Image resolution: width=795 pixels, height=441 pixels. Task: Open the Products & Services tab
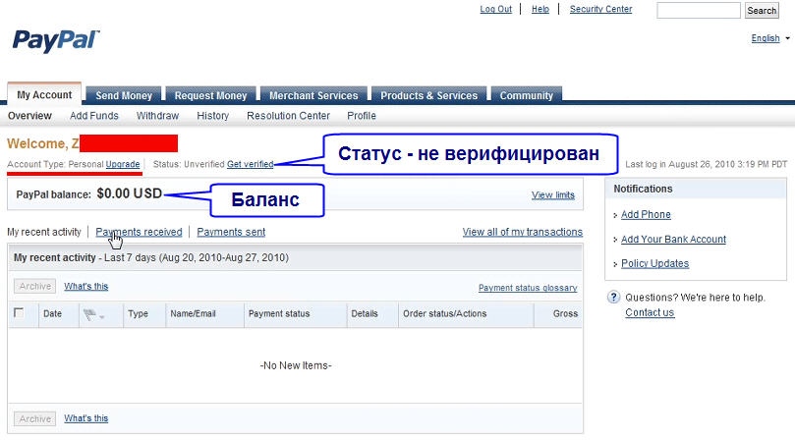point(428,95)
